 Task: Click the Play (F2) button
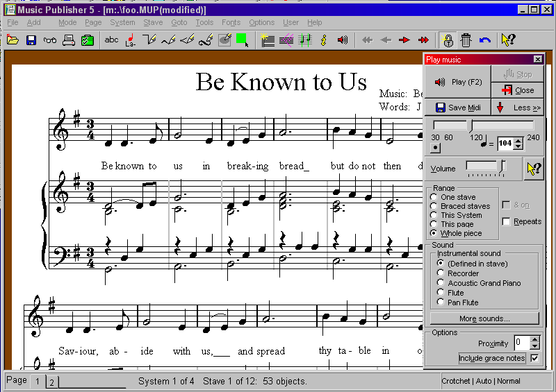pyautogui.click(x=458, y=82)
